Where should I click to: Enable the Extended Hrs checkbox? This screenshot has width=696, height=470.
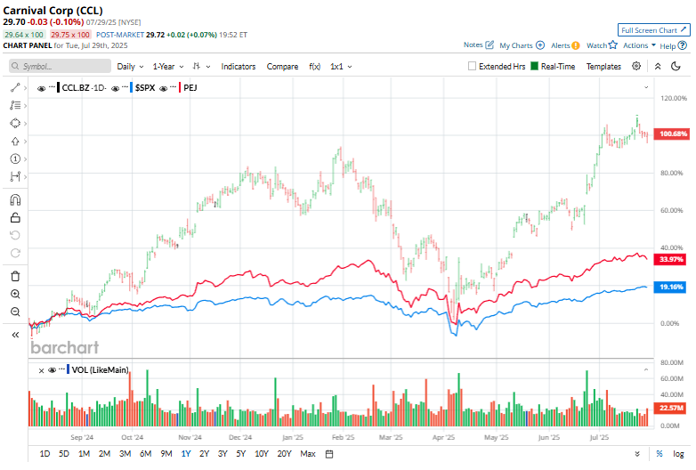click(472, 66)
